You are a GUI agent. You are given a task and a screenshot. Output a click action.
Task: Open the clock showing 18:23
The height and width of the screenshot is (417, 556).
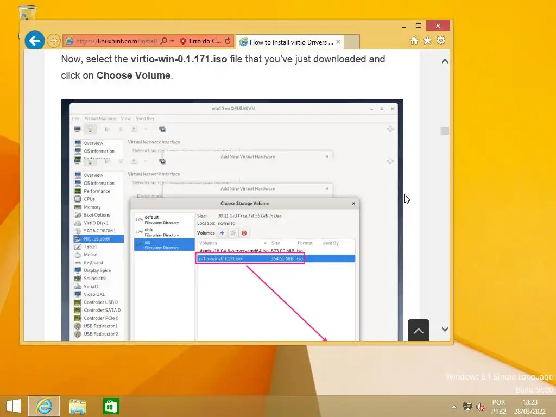point(530,407)
